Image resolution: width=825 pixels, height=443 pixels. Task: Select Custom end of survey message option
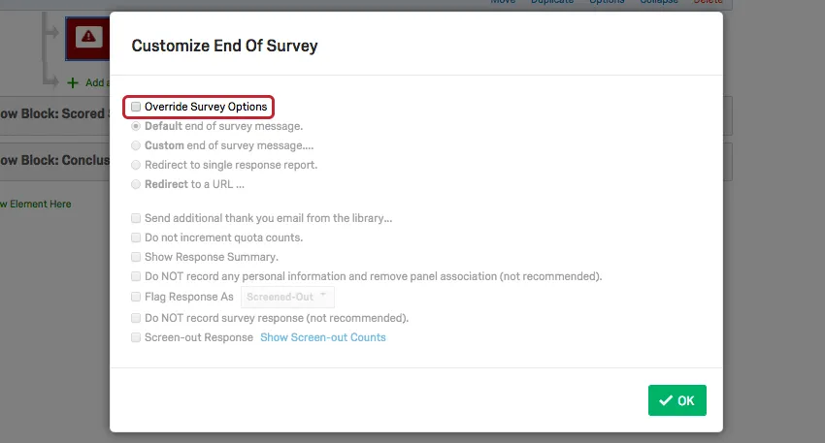pyautogui.click(x=136, y=145)
